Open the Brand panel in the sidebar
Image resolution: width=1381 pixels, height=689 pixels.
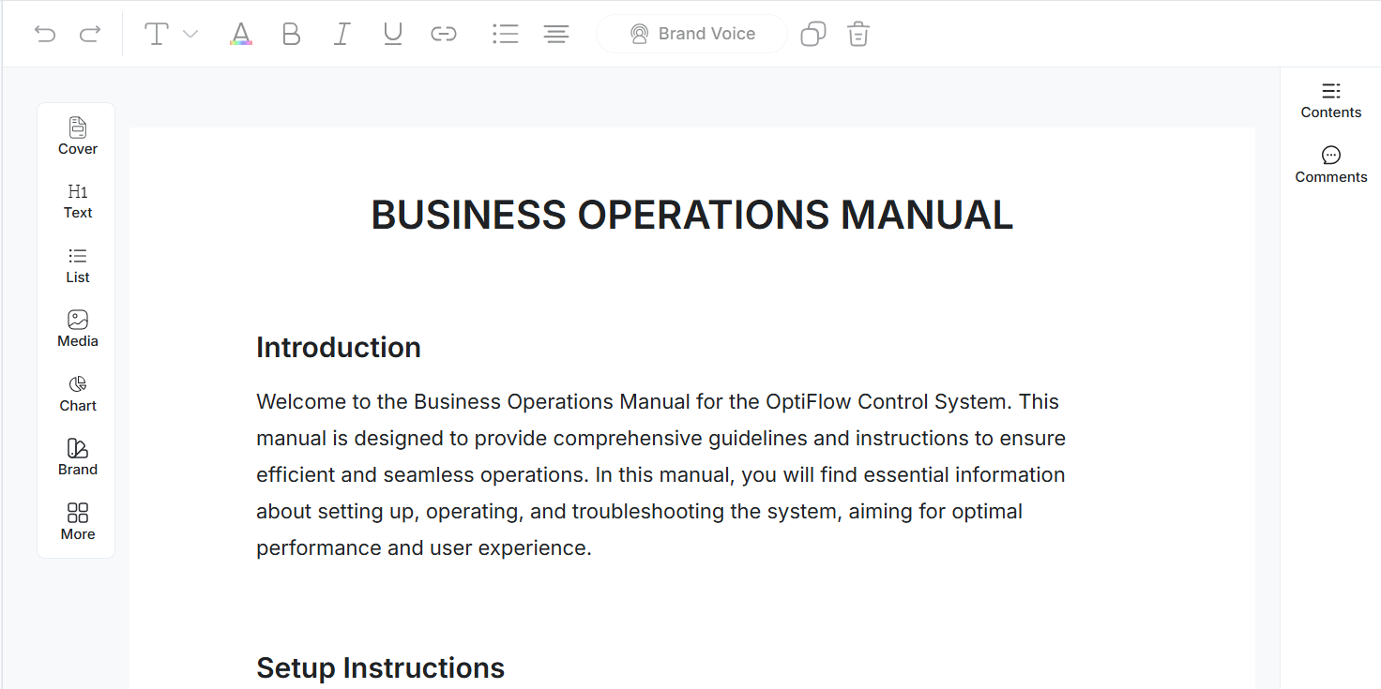coord(76,457)
